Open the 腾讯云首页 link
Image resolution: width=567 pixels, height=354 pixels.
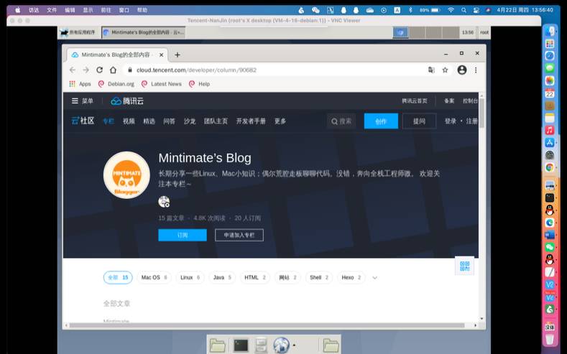coord(415,101)
